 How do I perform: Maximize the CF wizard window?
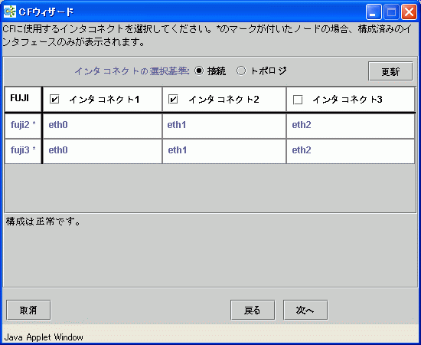391,12
